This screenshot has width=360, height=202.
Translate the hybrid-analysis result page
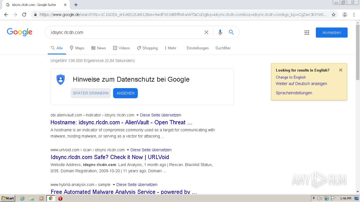[137, 185]
